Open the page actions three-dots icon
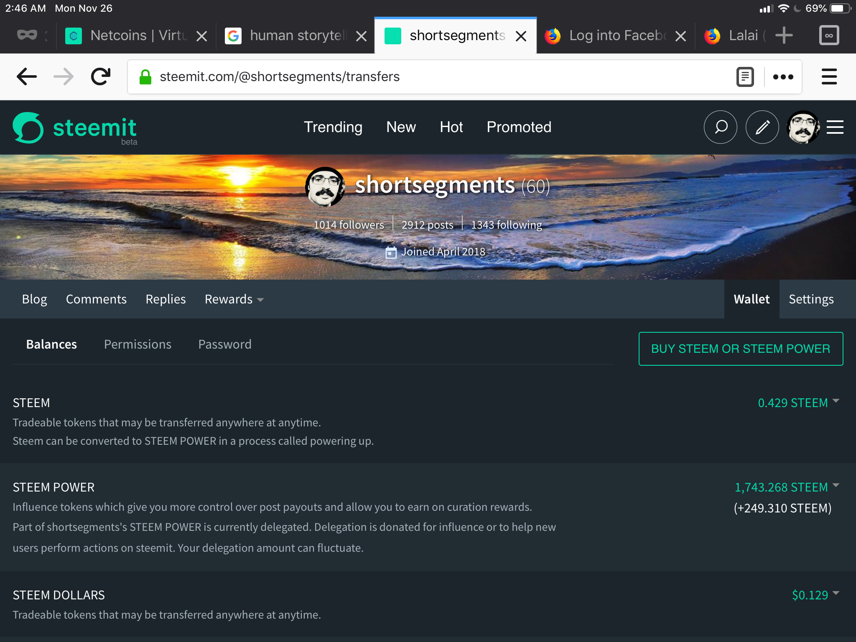Screen dimensions: 856x642 [783, 76]
